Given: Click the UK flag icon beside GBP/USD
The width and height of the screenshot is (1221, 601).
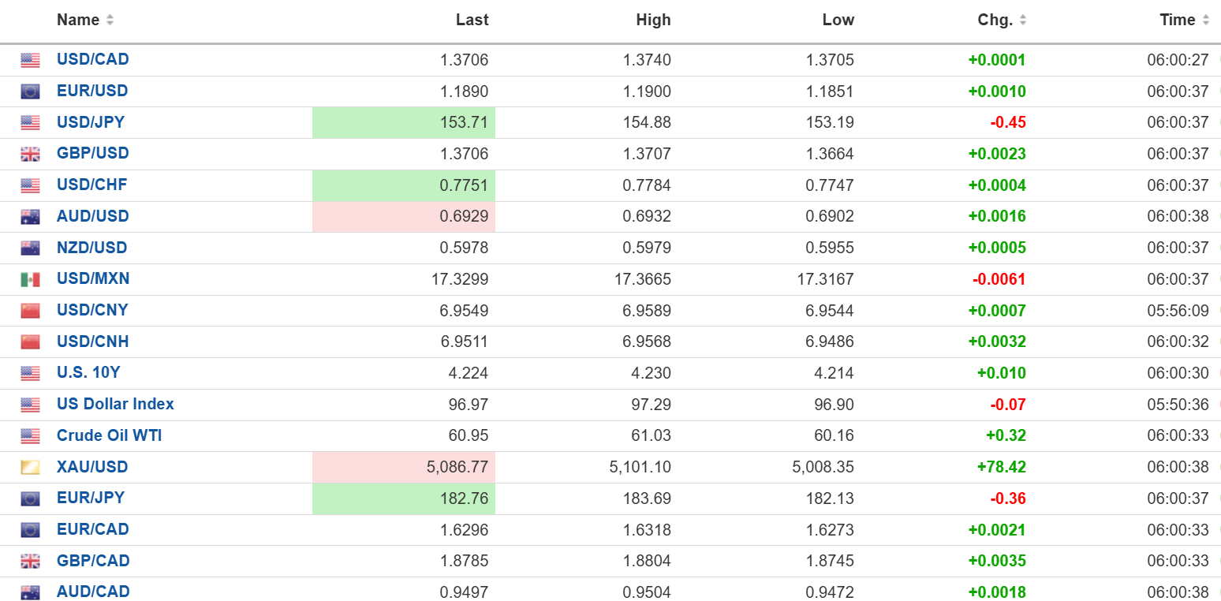Looking at the screenshot, I should coord(30,154).
